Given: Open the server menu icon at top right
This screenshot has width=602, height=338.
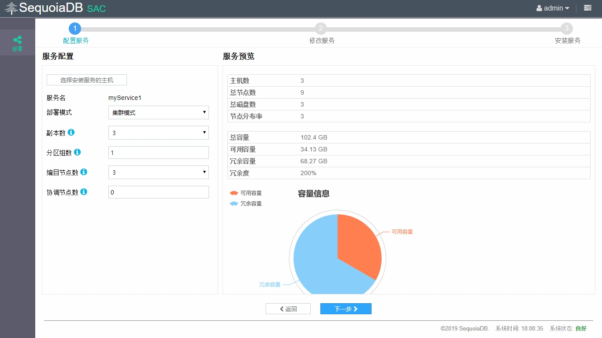Looking at the screenshot, I should tap(587, 8).
